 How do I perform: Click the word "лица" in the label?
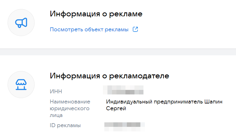click(x=56, y=115)
